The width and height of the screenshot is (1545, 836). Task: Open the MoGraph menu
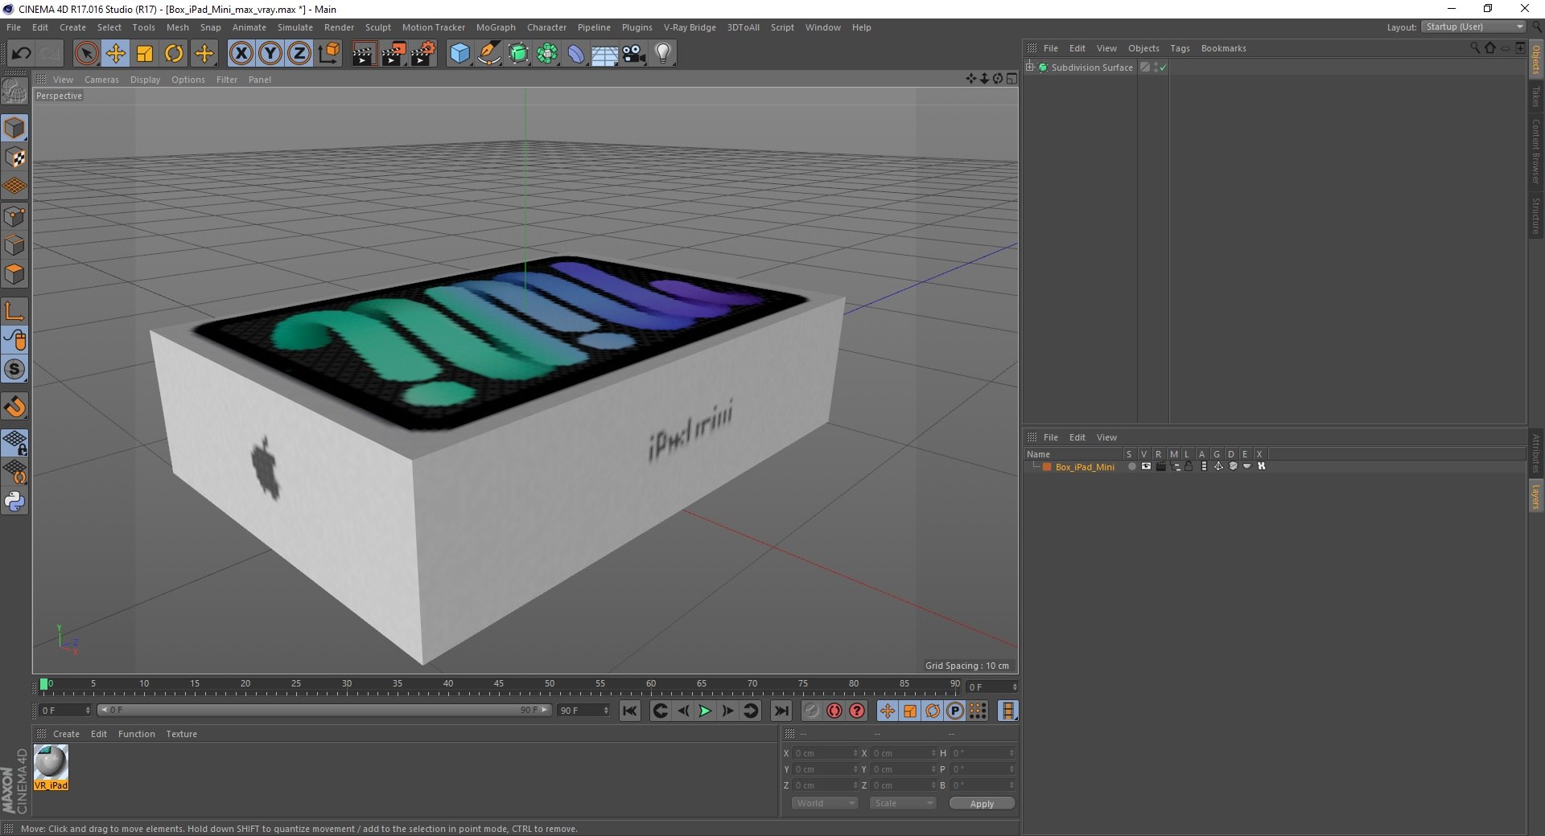(x=496, y=27)
